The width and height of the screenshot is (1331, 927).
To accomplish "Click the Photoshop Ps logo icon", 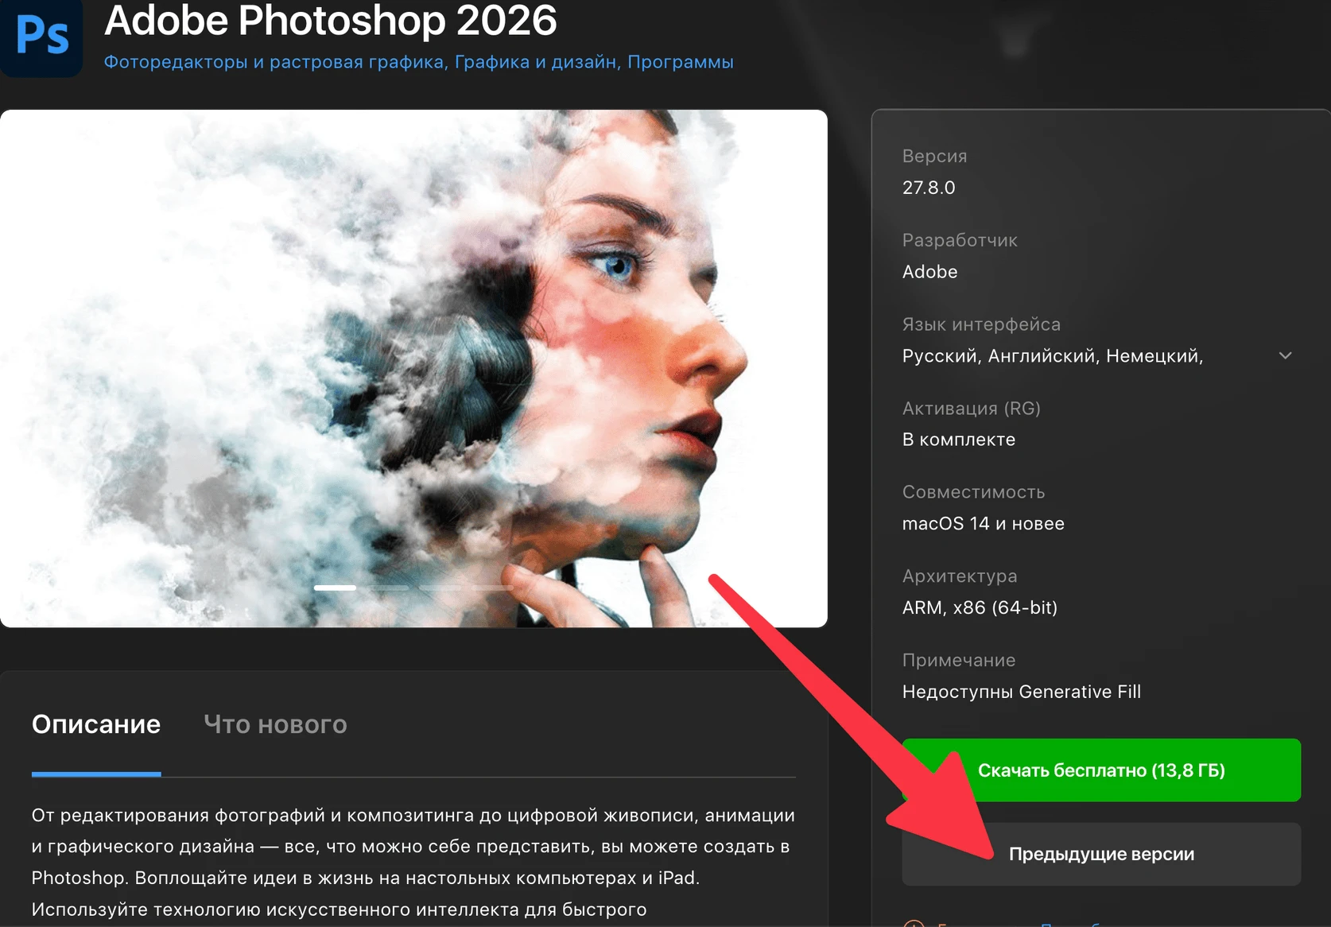I will coord(41,37).
